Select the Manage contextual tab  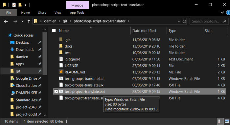pos(77,6)
